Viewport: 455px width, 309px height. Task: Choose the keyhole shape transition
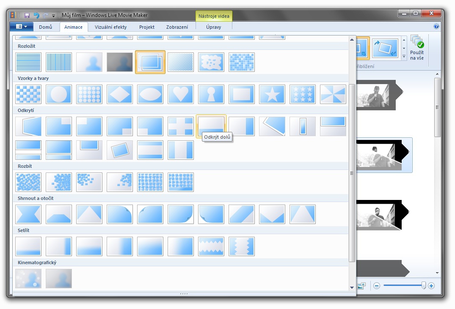(211, 94)
